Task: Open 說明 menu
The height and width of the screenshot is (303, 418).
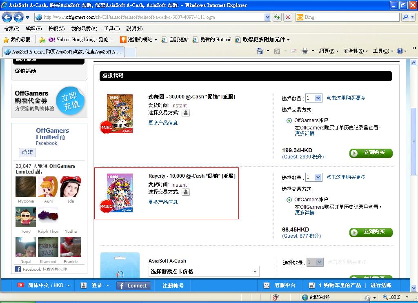Action: (134, 29)
